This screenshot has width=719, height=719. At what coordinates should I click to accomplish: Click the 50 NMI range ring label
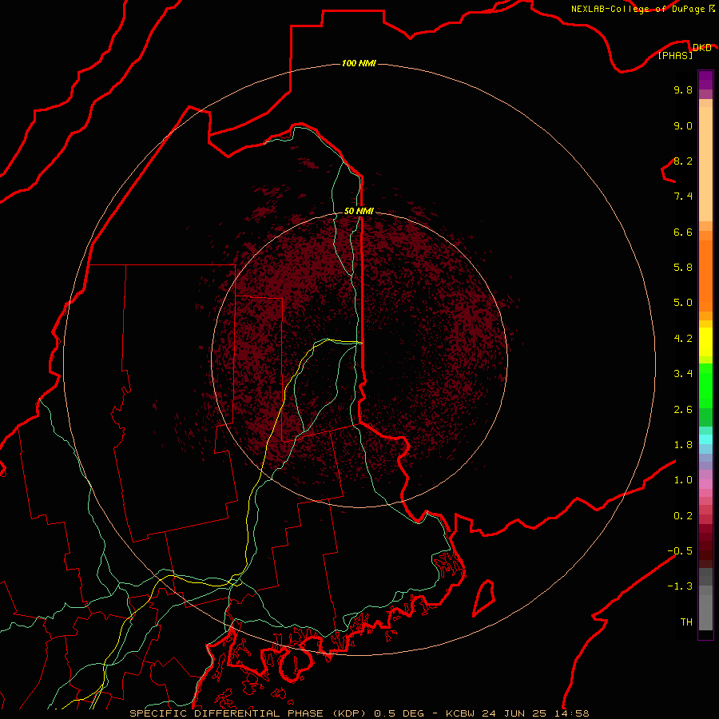pos(359,211)
